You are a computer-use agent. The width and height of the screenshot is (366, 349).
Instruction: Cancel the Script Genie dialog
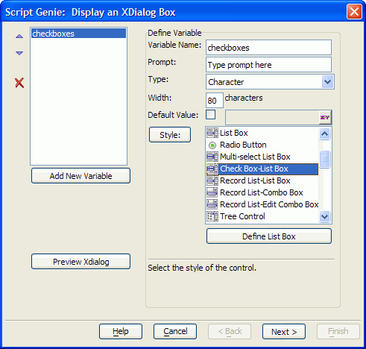pyautogui.click(x=175, y=331)
